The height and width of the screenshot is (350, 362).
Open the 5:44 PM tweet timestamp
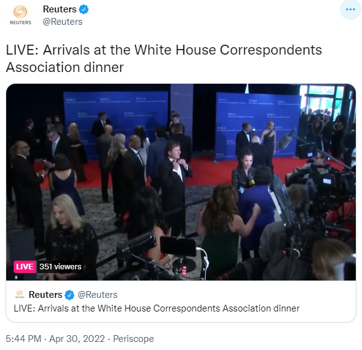click(x=24, y=339)
